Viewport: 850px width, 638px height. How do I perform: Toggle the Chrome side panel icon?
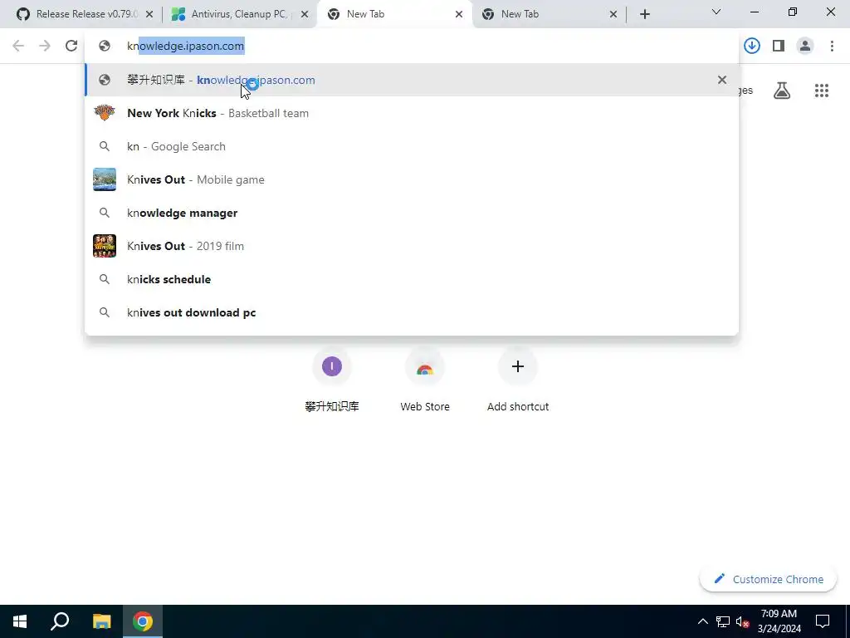pyautogui.click(x=779, y=47)
